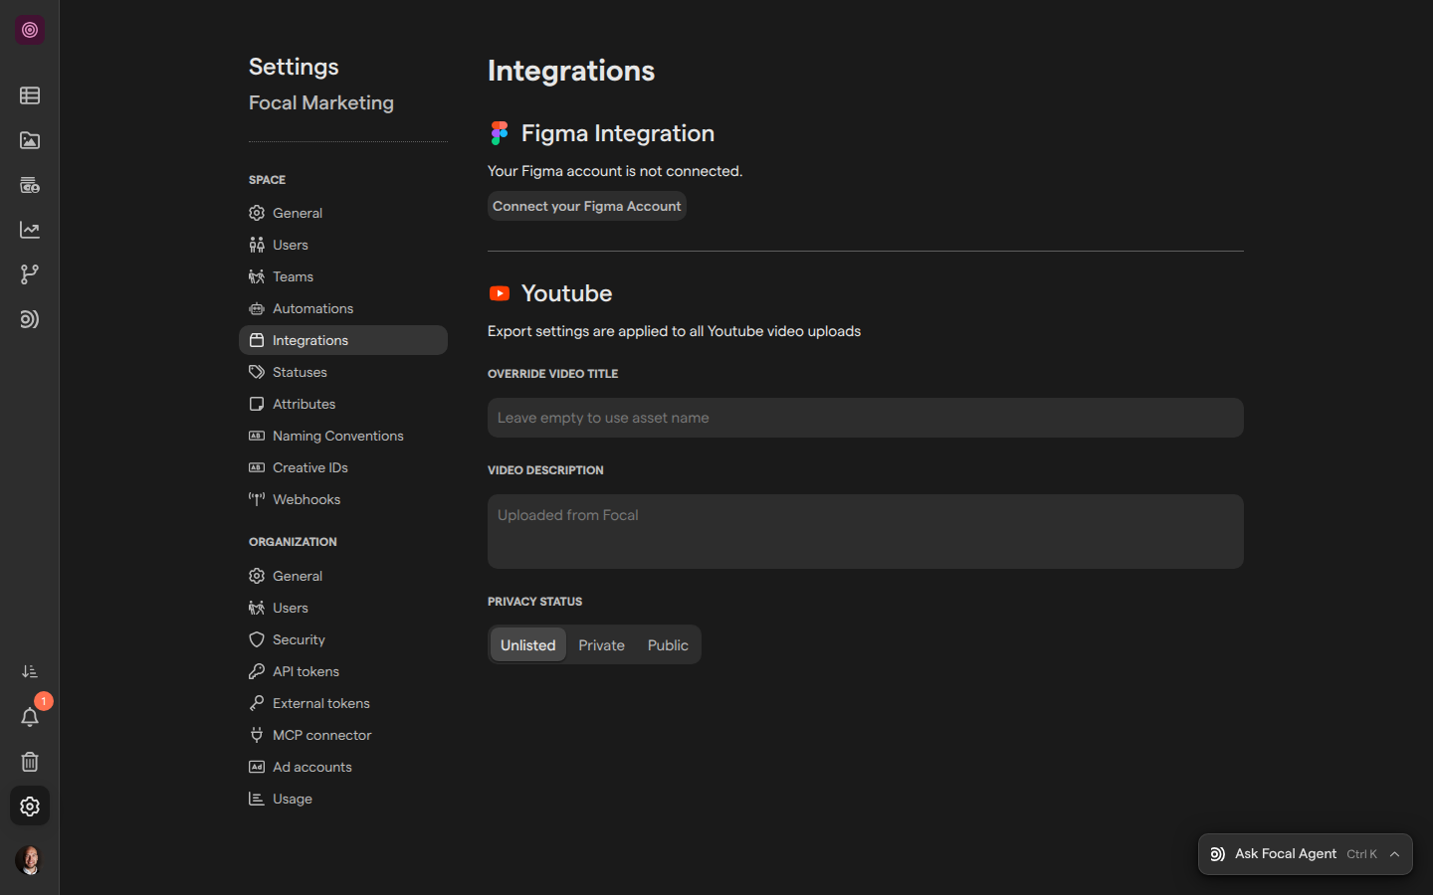Open the branch workflow icon in left rail
Screen dimensions: 1433x895
(x=30, y=274)
